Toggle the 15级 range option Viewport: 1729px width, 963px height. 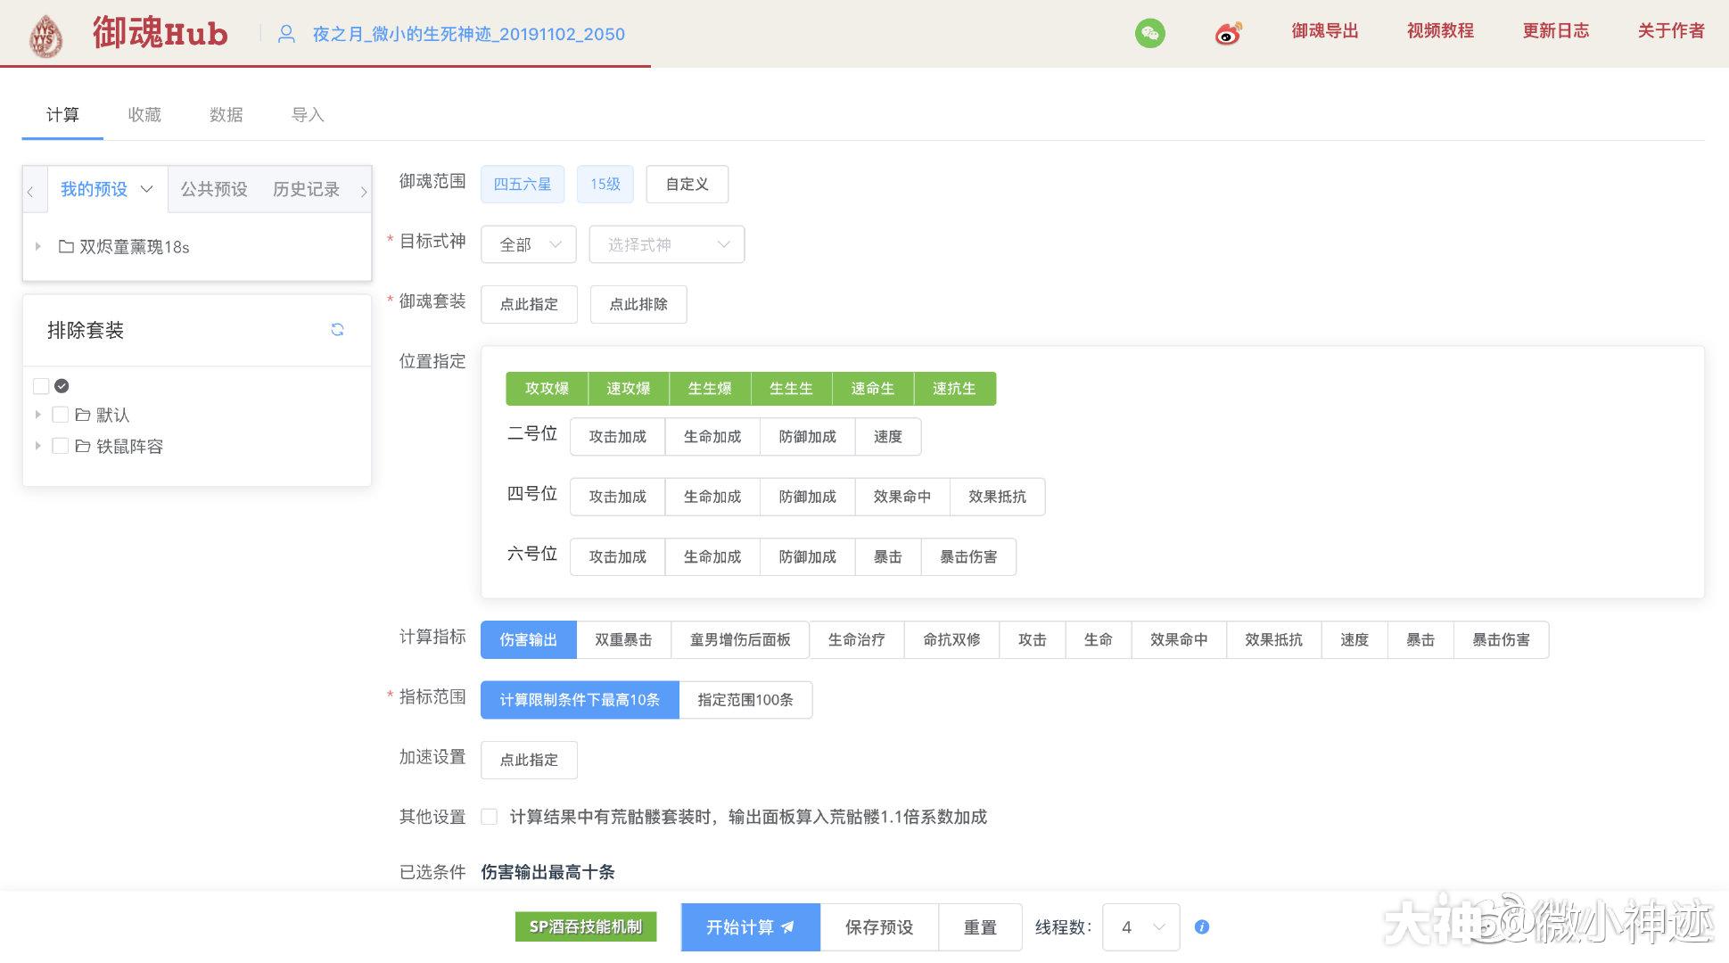[605, 184]
